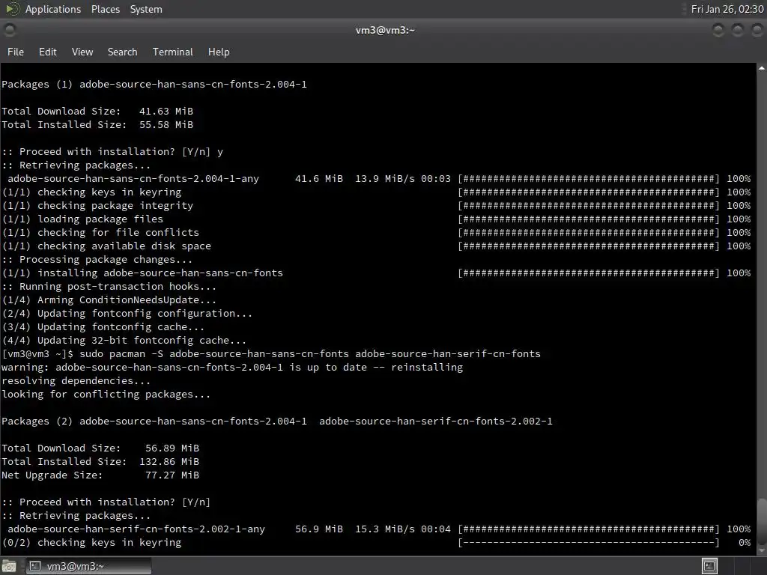Click the 'resolving dependencies...' line
Viewport: 767px width, 575px height.
tap(76, 381)
